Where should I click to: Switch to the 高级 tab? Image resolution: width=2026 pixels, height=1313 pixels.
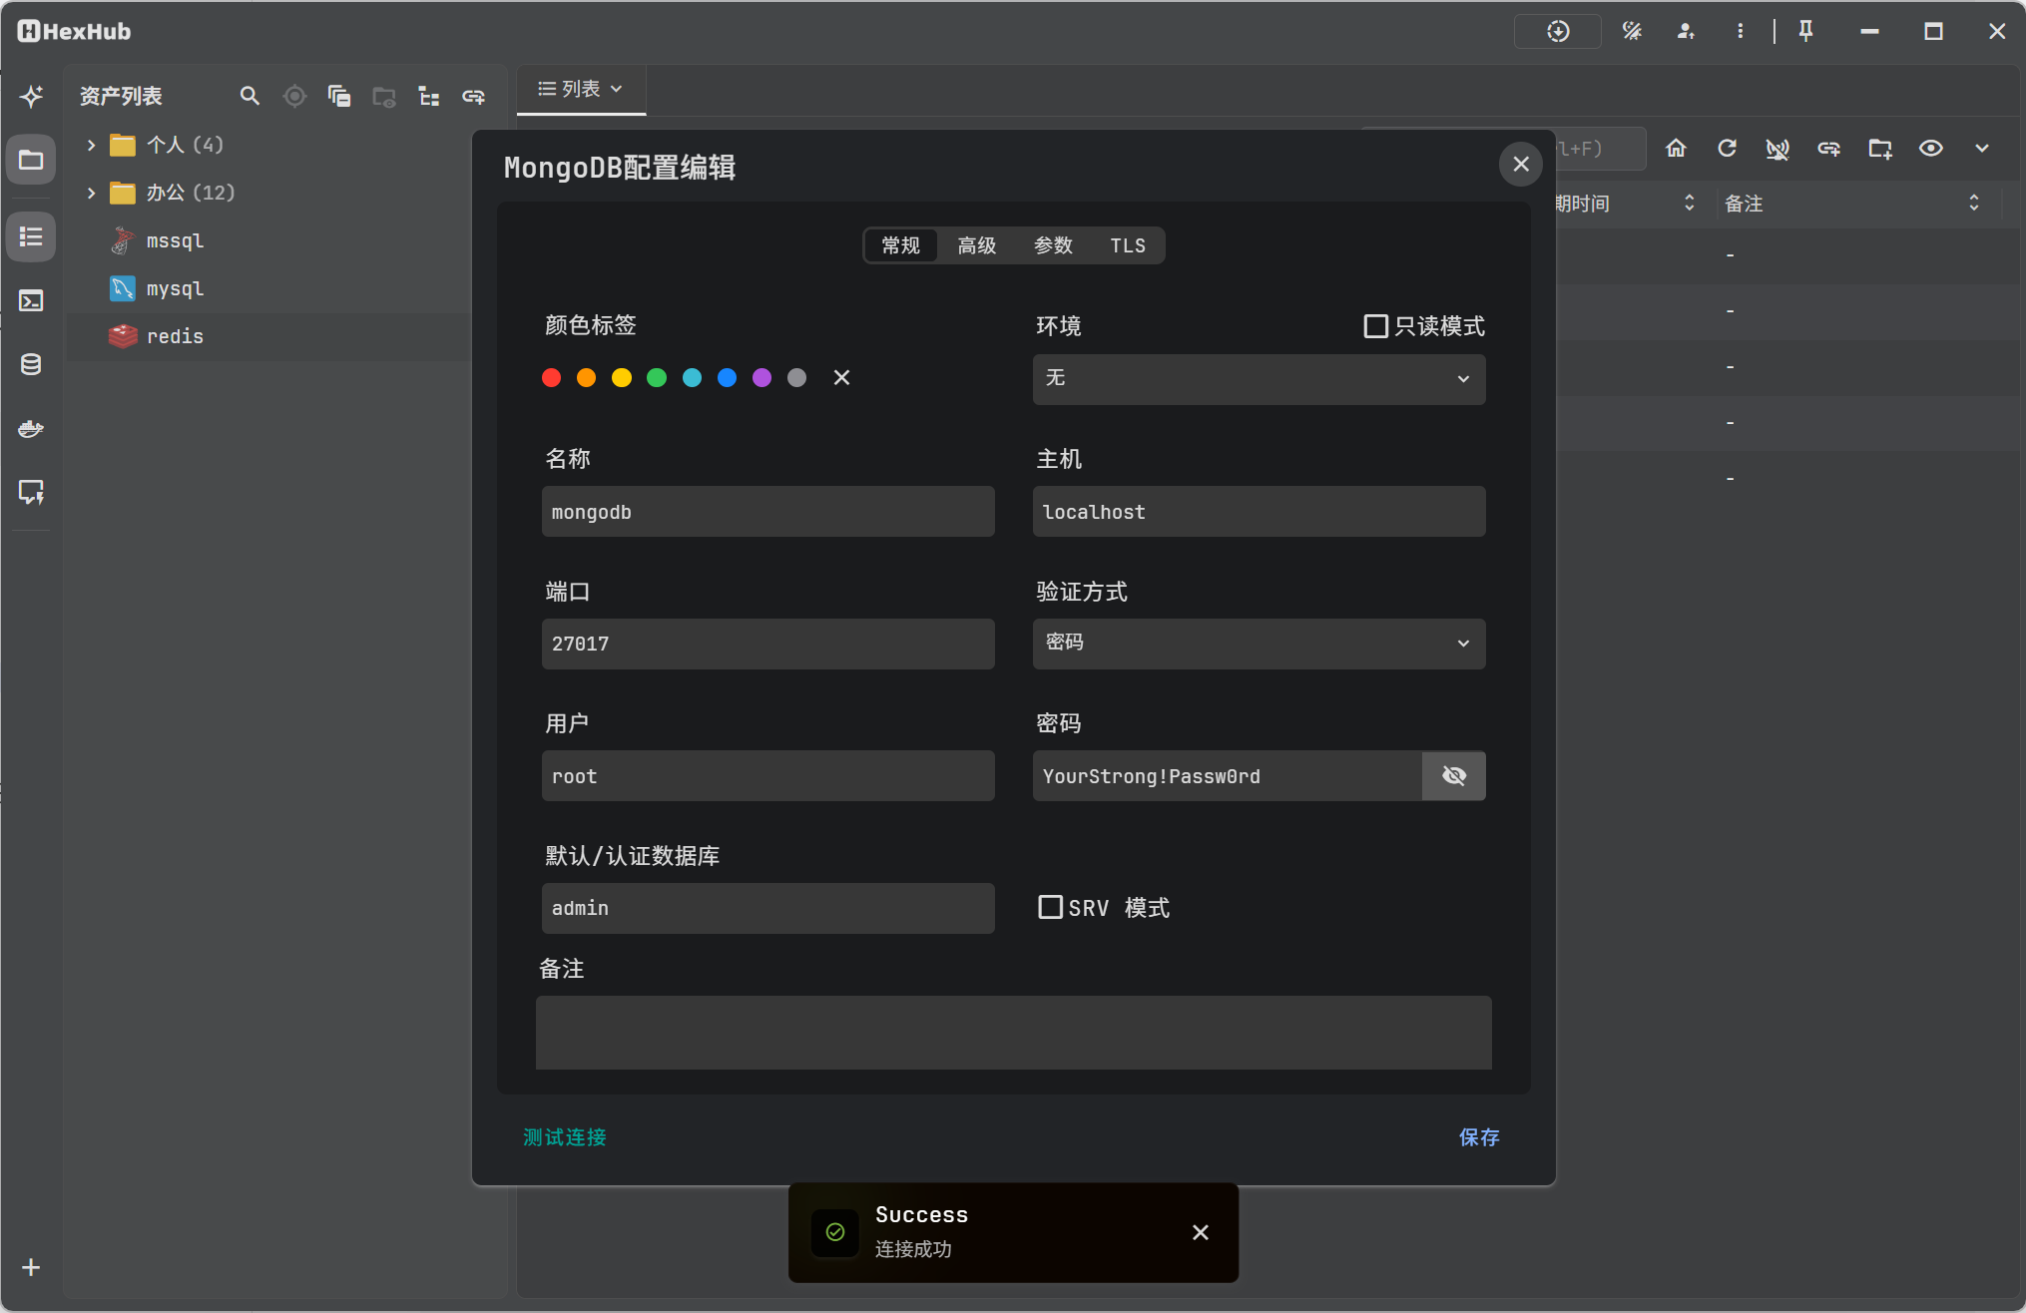point(977,245)
